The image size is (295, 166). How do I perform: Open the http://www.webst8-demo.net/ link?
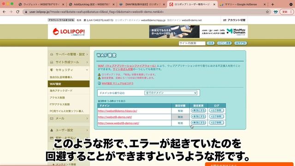coord(118,123)
